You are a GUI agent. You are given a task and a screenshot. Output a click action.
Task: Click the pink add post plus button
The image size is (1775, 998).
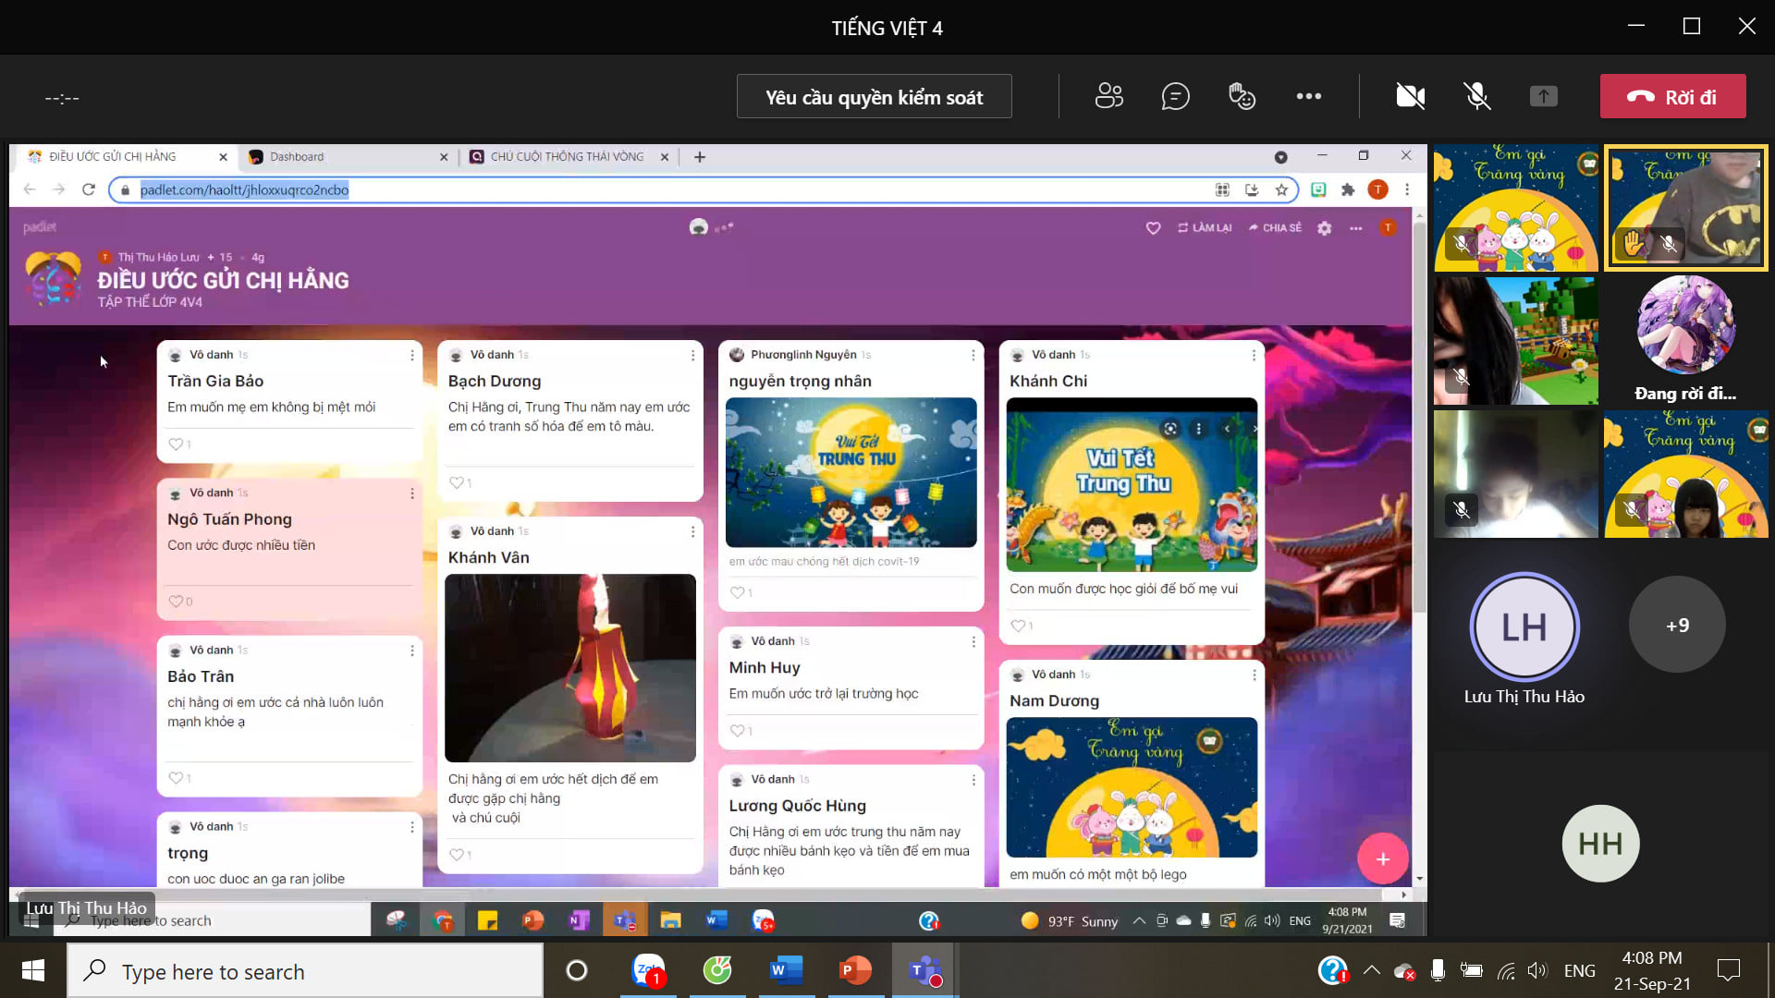click(x=1382, y=858)
